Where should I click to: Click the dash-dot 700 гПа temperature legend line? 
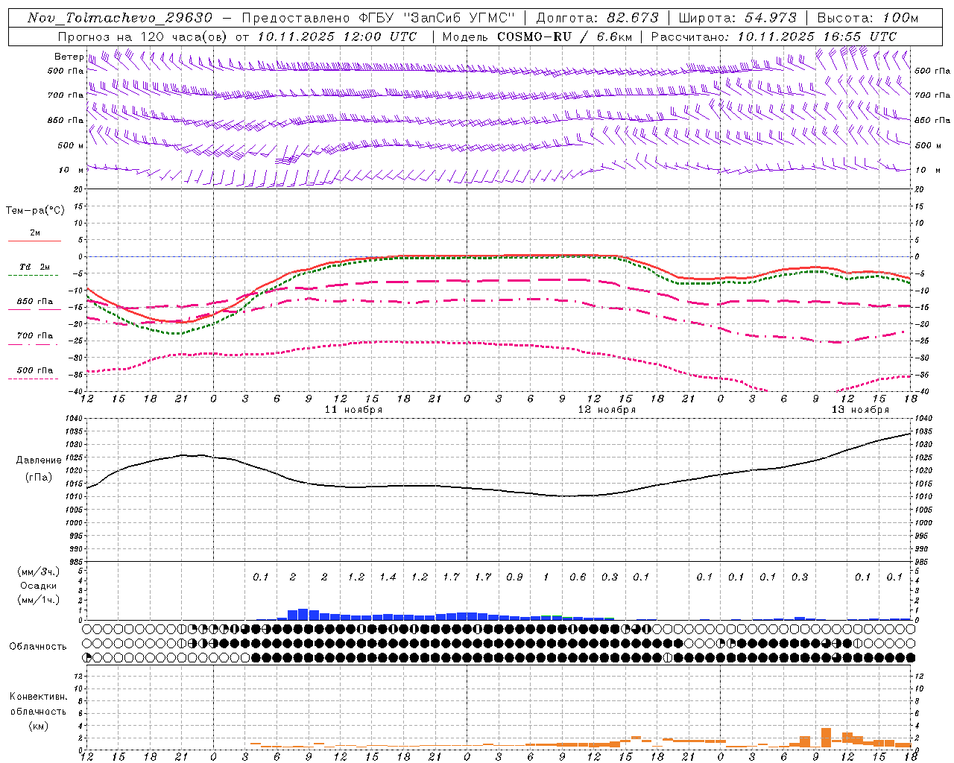tap(34, 343)
